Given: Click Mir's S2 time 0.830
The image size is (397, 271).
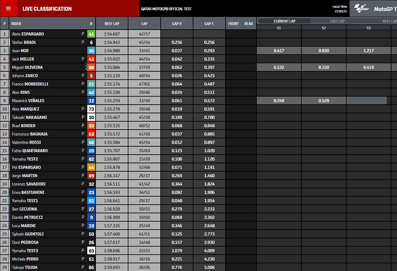Looking at the screenshot, I should (323, 50).
